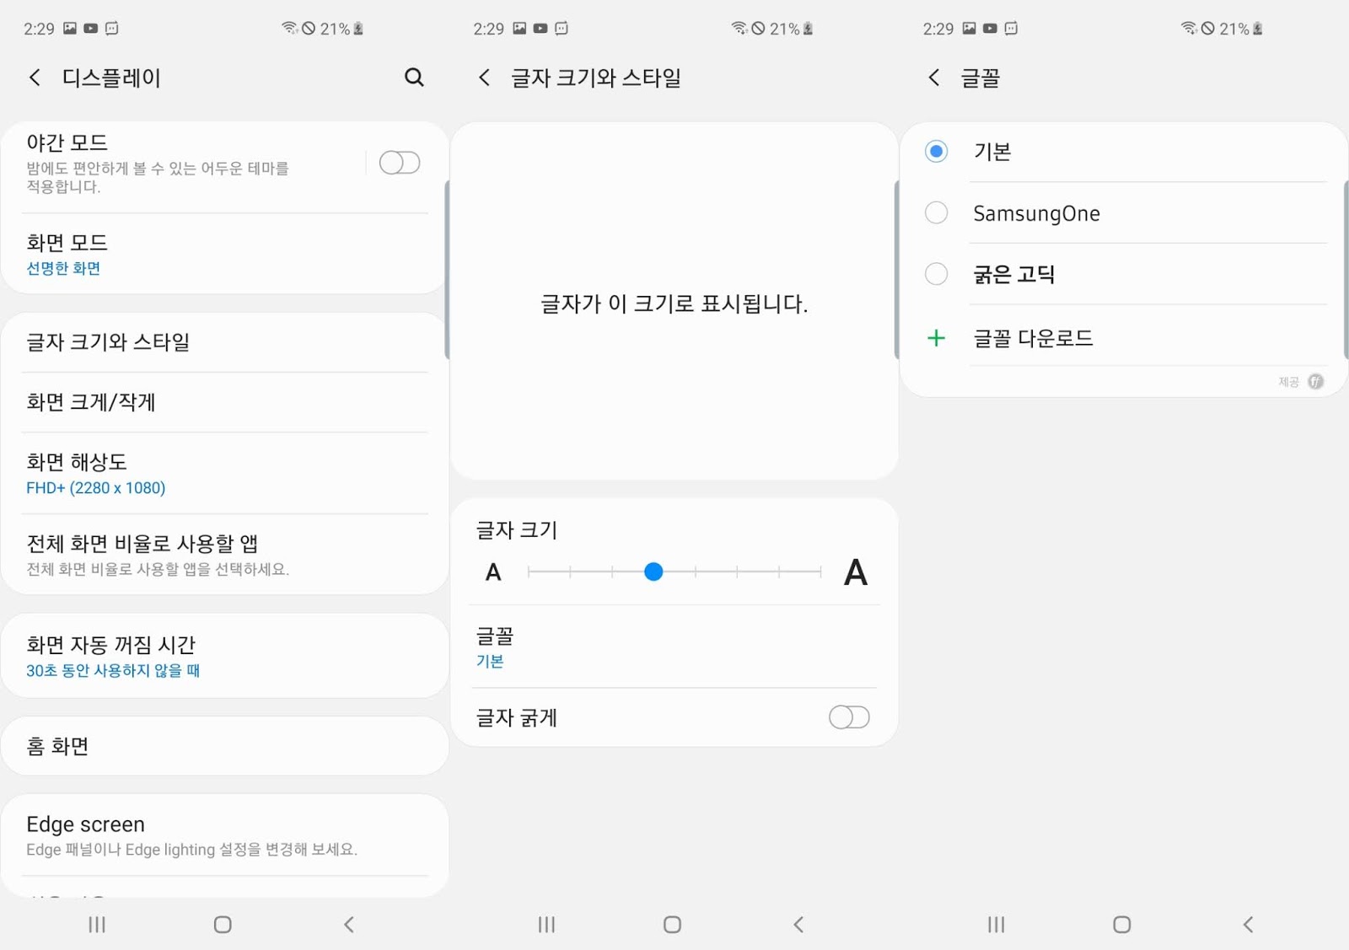
Task: Select the SamsungOne font radio button
Action: tap(936, 212)
